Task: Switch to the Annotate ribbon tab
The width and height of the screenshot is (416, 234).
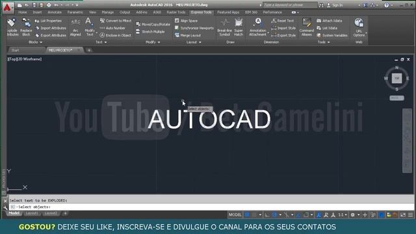Action: point(55,12)
